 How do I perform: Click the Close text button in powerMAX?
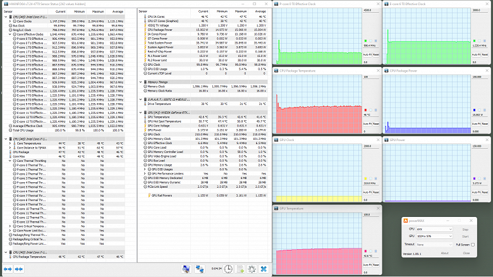coord(466,253)
